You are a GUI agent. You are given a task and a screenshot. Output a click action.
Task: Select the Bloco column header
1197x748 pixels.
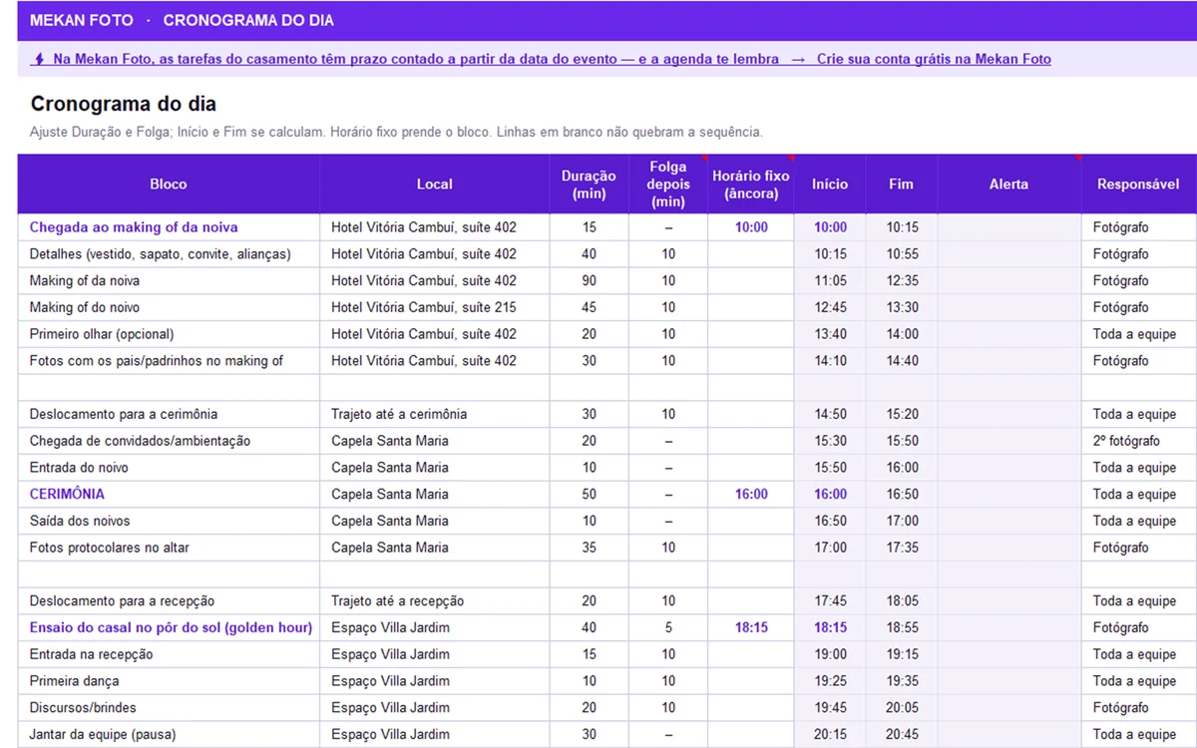pyautogui.click(x=169, y=184)
